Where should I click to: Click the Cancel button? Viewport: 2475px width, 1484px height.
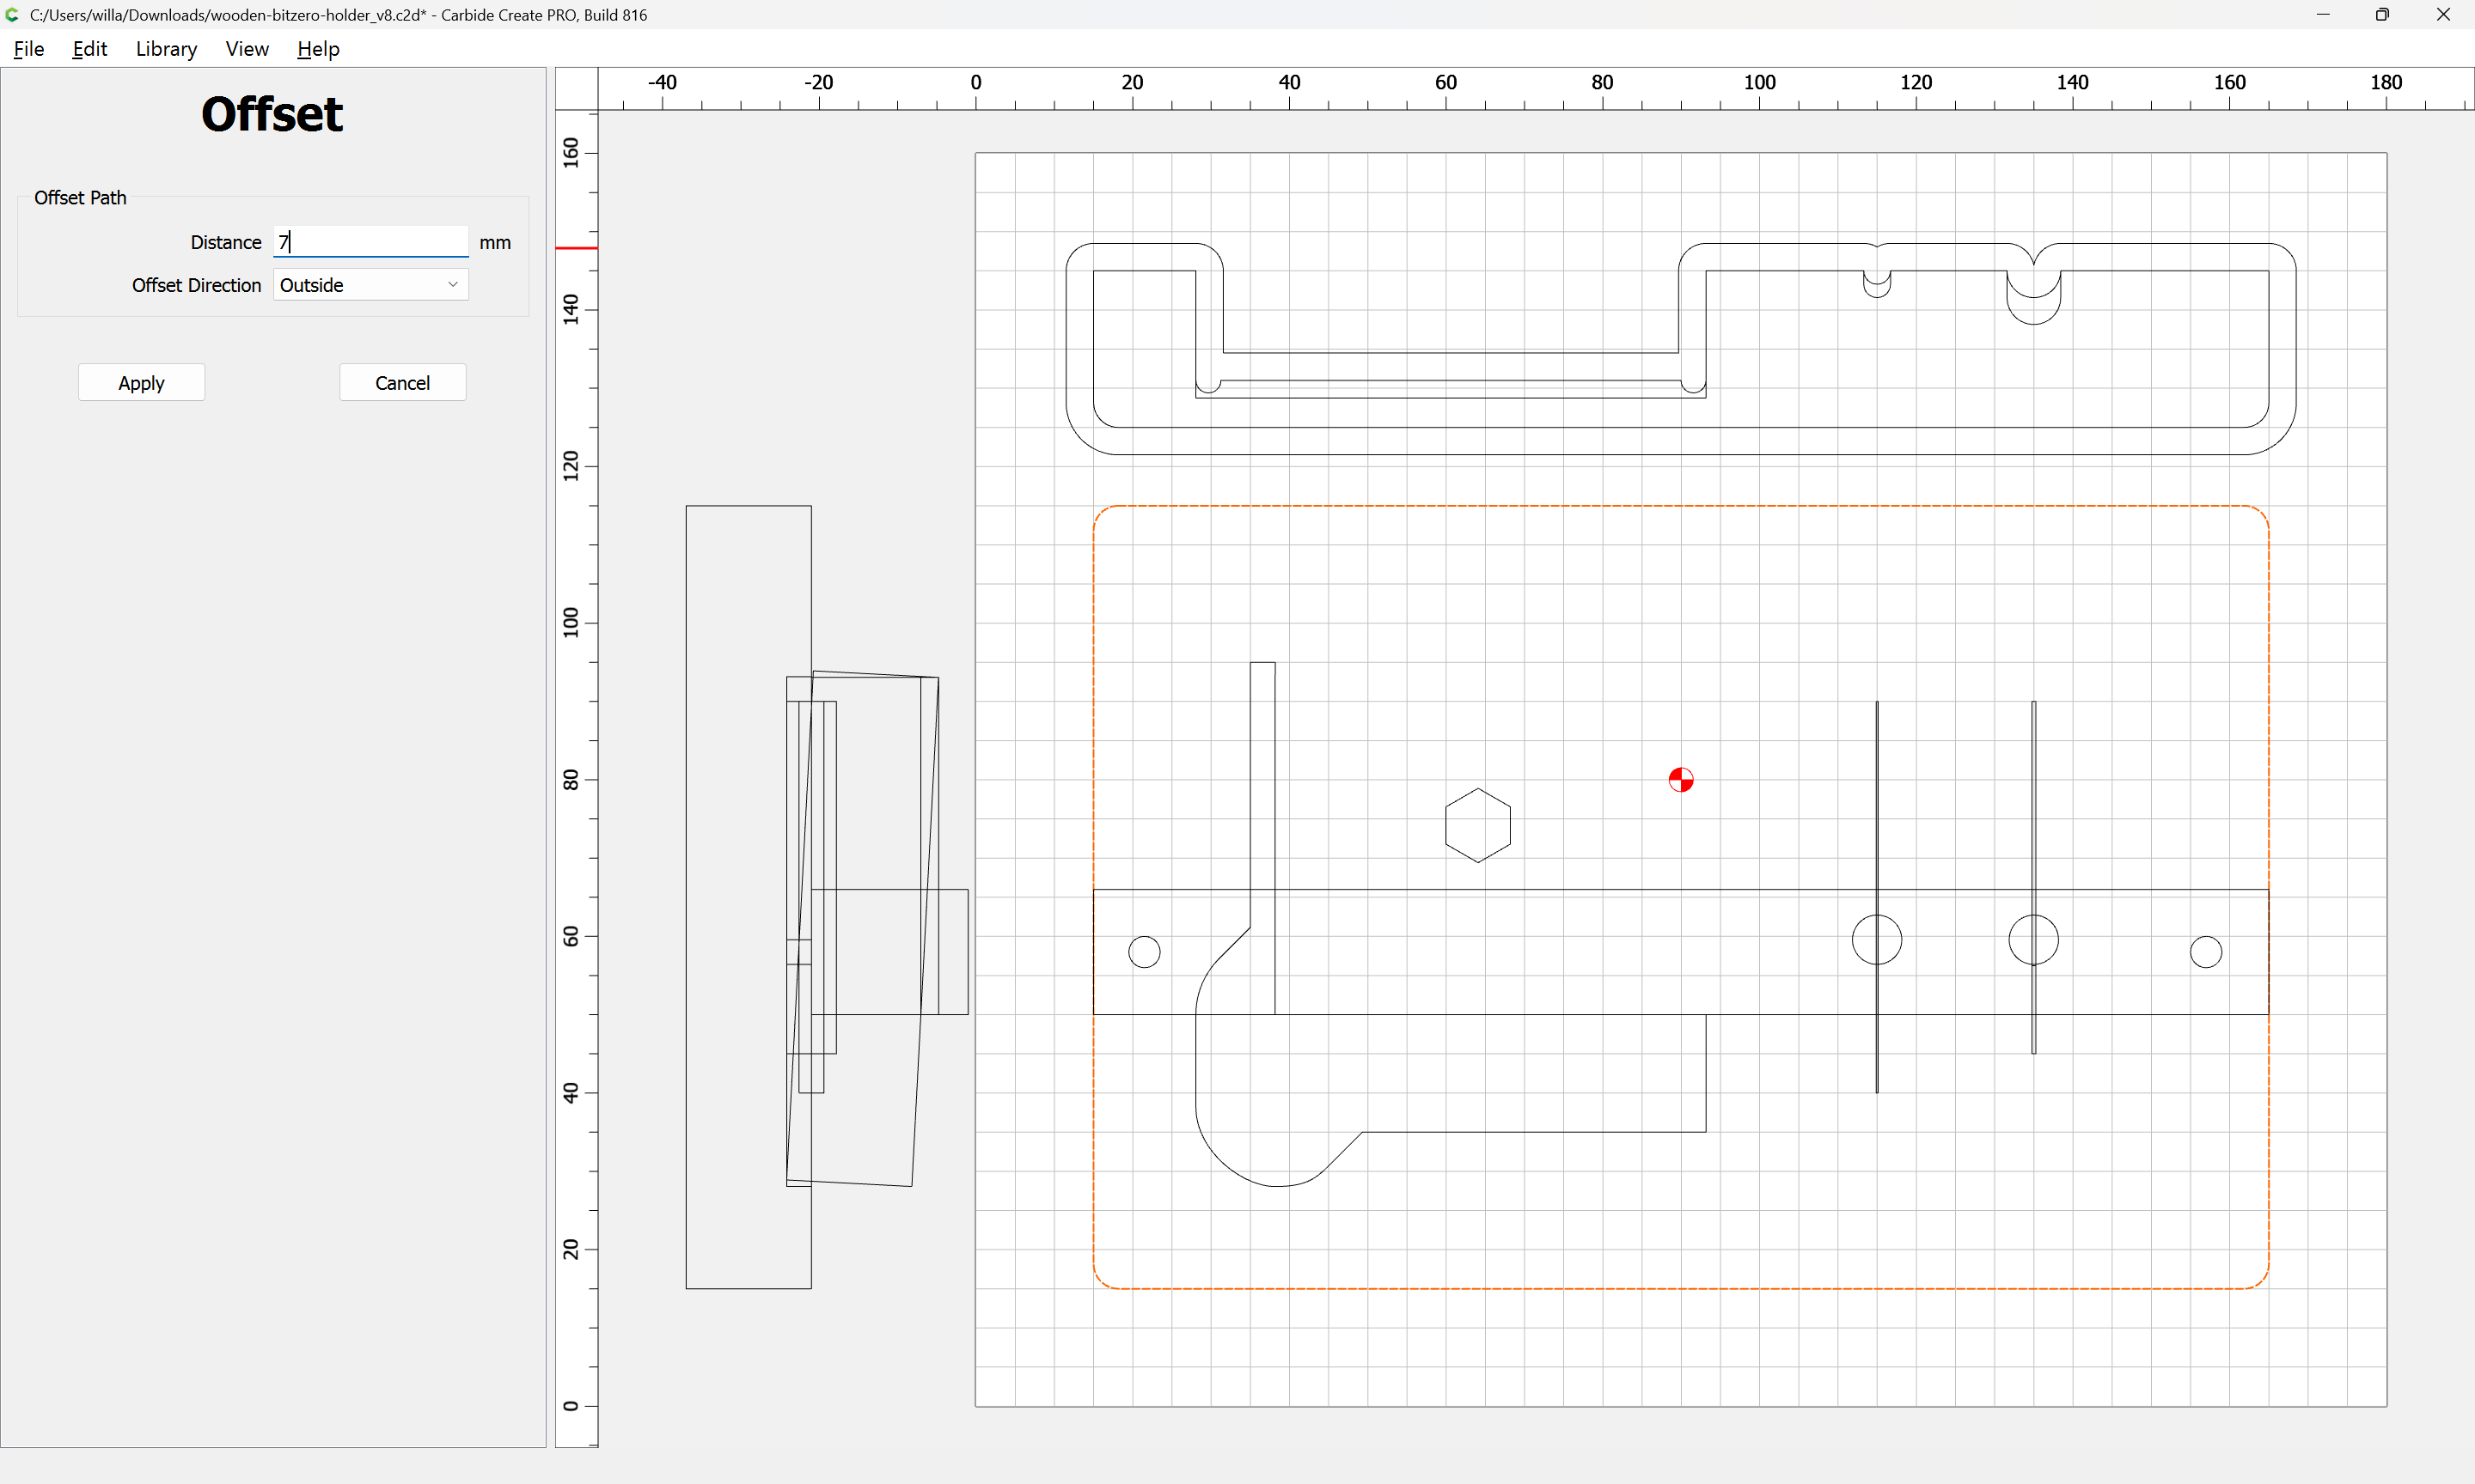pos(402,383)
